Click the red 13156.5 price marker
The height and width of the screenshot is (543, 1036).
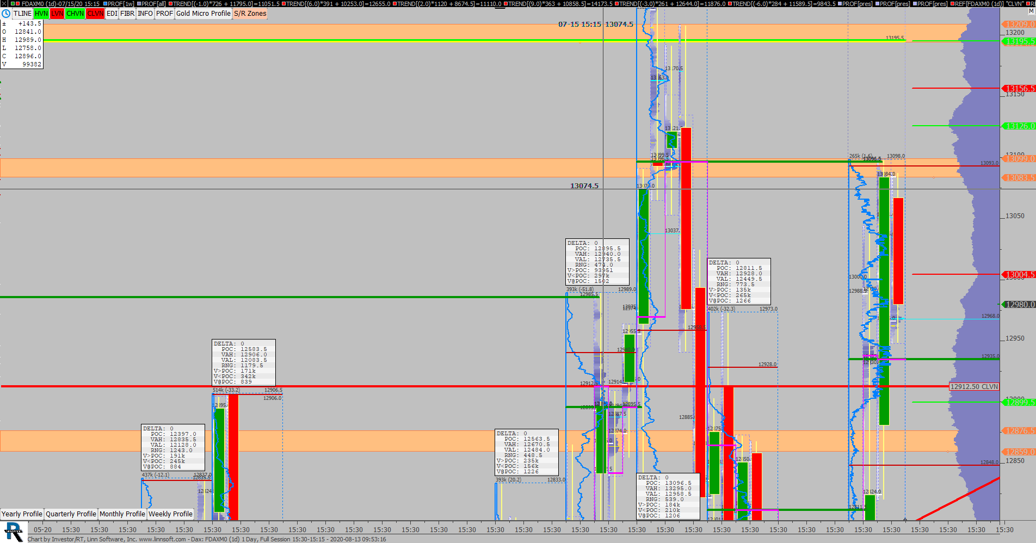click(1019, 88)
